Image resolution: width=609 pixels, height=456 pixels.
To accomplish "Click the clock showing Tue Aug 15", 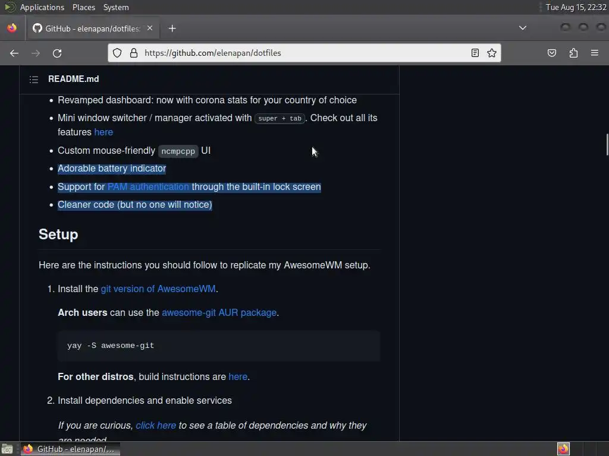I will (x=576, y=7).
